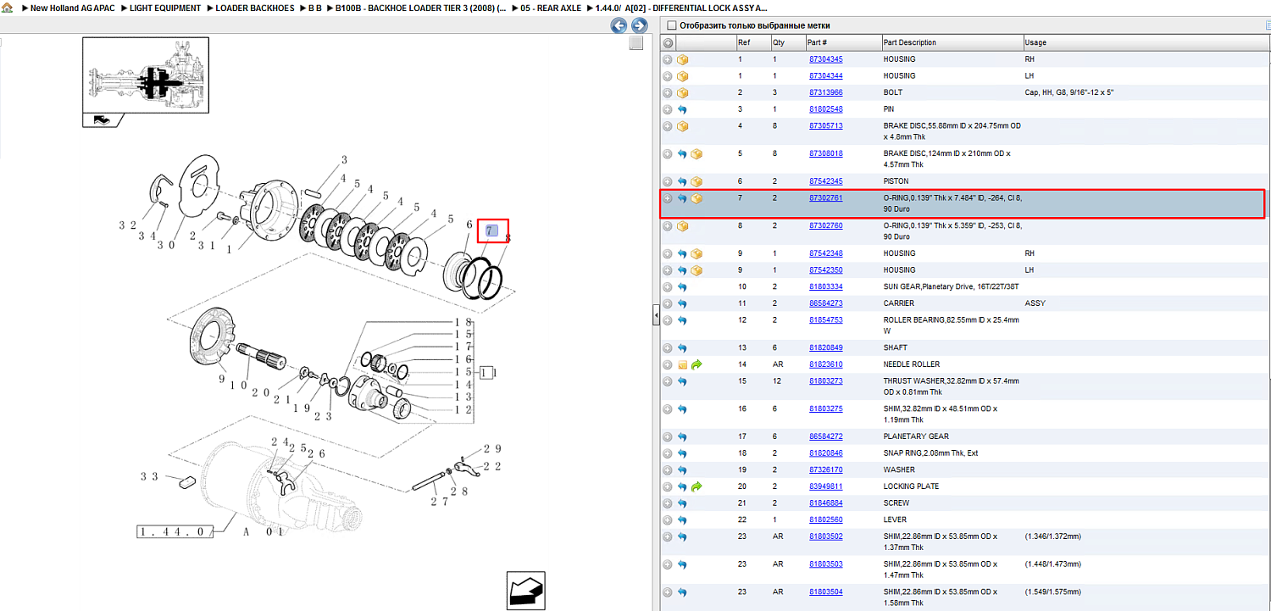Select callout 33 in the diagram
The height and width of the screenshot is (611, 1271).
(149, 477)
